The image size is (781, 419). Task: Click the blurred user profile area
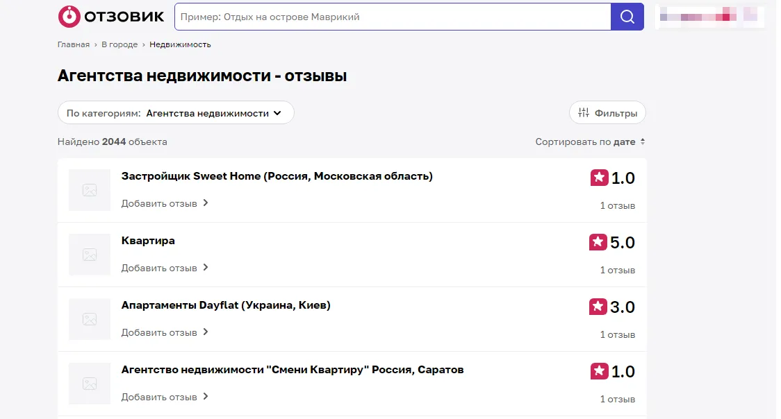tap(709, 17)
